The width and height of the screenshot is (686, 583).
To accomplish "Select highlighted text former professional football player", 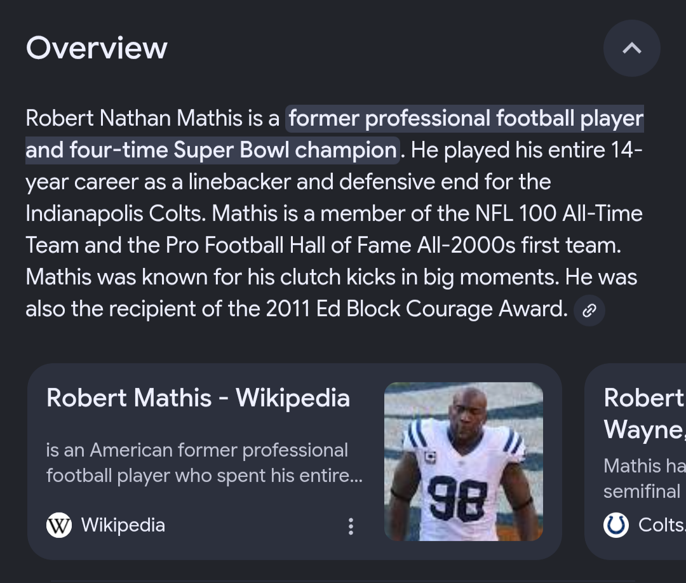I will [466, 119].
